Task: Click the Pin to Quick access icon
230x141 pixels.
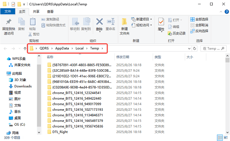Action: [x=9, y=22]
